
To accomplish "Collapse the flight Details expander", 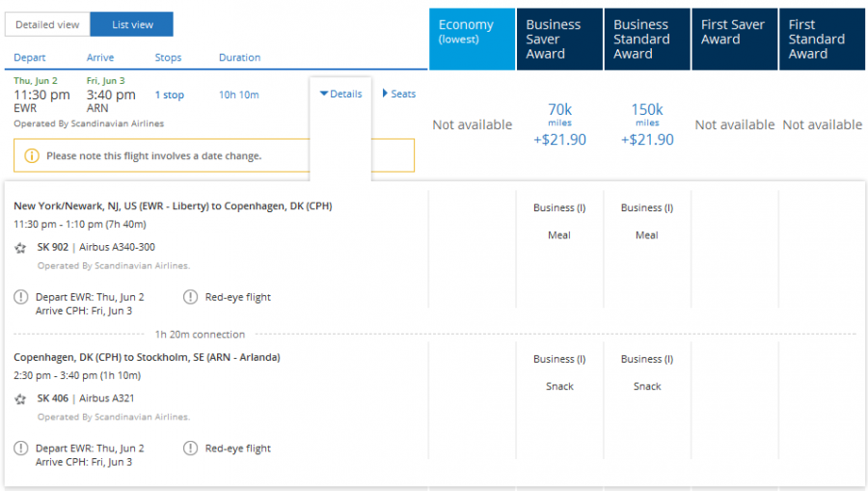I will pyautogui.click(x=340, y=95).
